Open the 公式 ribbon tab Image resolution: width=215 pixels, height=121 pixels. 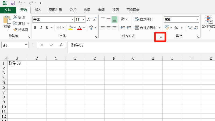tap(73, 10)
